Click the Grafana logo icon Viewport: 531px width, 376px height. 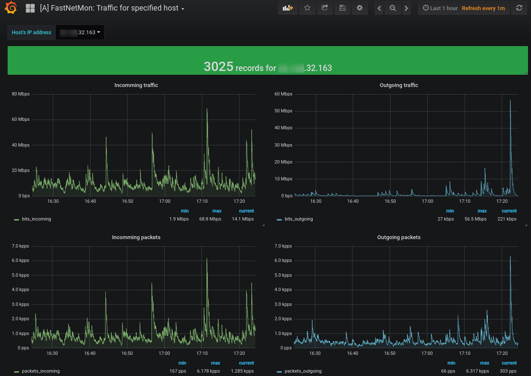point(11,8)
